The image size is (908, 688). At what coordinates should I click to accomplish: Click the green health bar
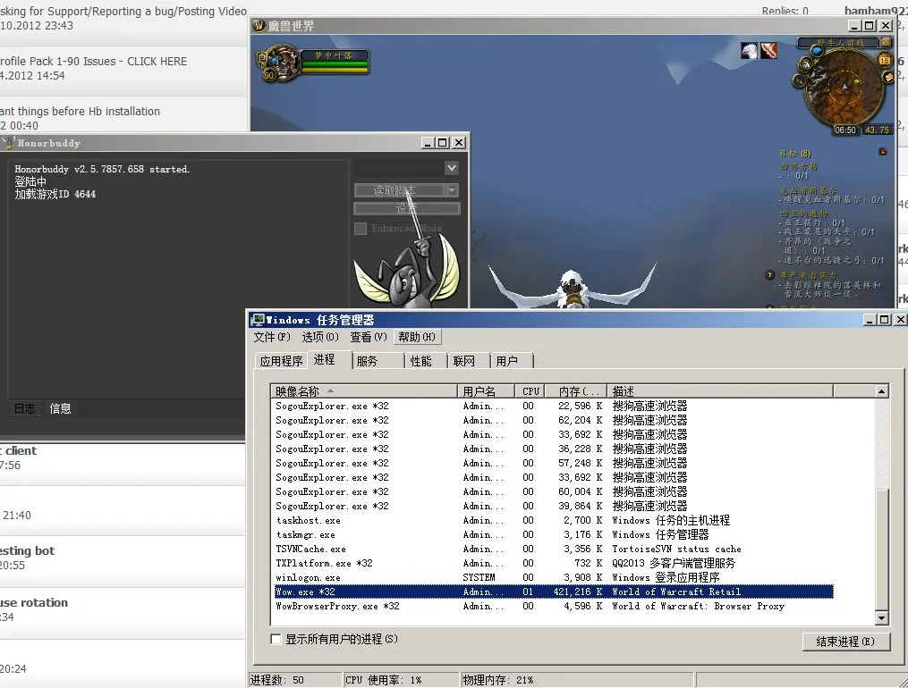click(335, 64)
